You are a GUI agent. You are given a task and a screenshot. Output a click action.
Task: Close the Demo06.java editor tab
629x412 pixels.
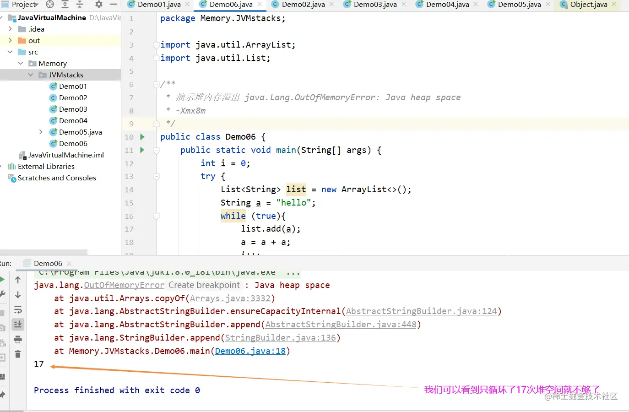[x=260, y=4]
